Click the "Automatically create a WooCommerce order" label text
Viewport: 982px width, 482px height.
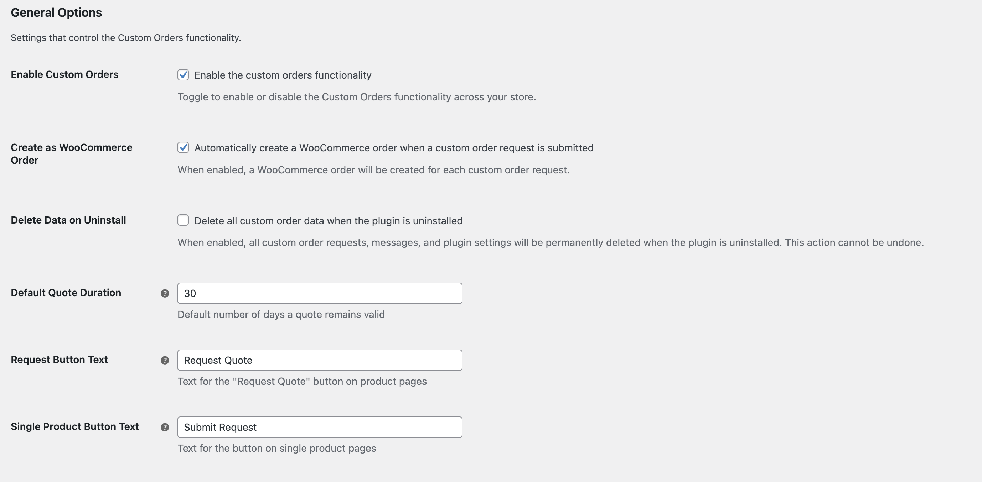point(393,148)
